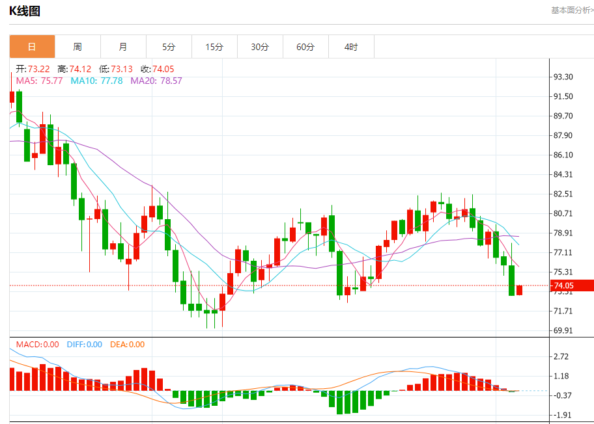Click the 91.50 price axis label
The image size is (594, 424).
point(563,96)
